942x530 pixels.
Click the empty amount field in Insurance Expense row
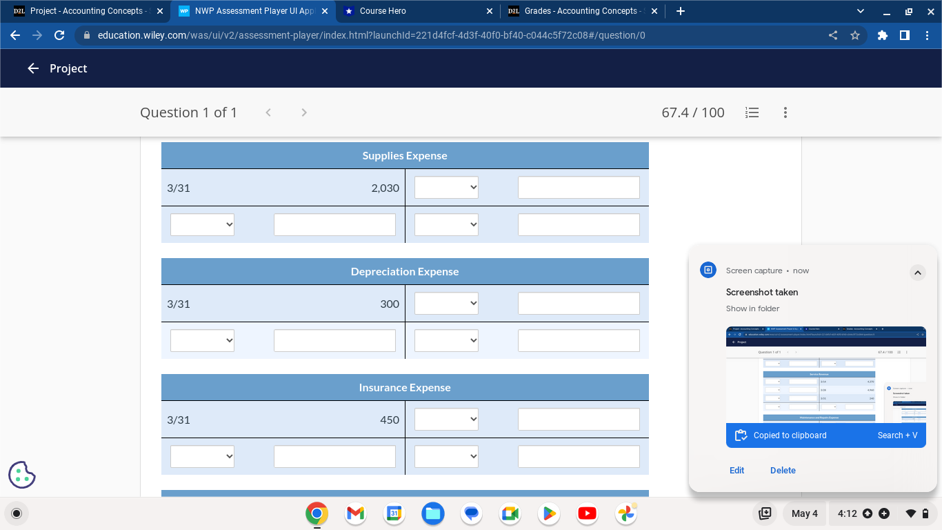tap(579, 419)
